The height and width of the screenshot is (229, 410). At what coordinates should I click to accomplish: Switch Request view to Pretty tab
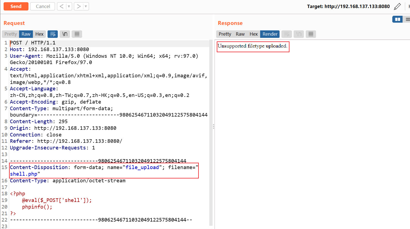click(11, 34)
